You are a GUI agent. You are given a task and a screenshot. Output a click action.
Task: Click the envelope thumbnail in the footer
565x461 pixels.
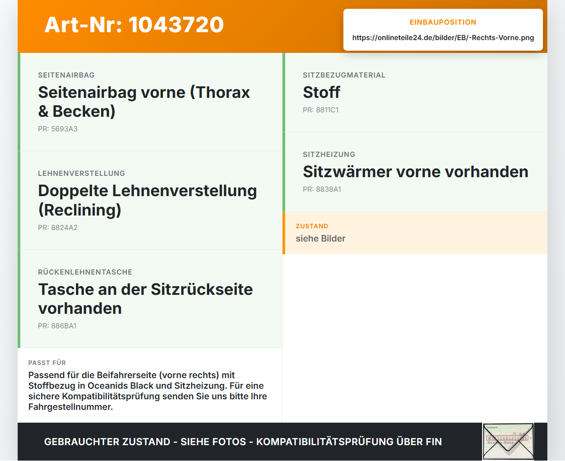tap(508, 442)
